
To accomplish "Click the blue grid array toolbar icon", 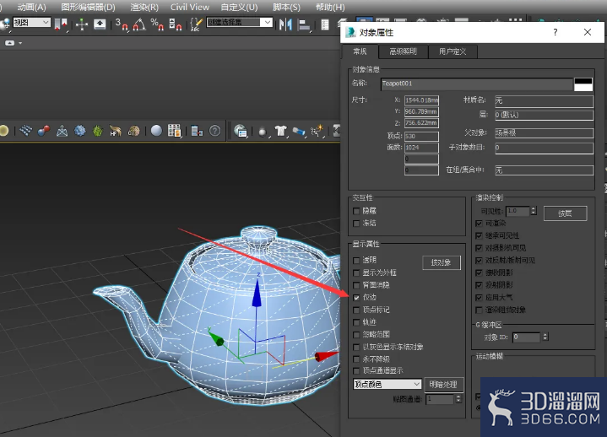I will [x=25, y=131].
